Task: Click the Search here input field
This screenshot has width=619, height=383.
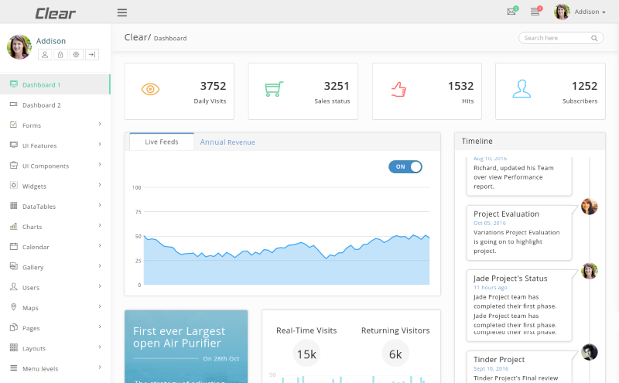Action: tap(560, 38)
